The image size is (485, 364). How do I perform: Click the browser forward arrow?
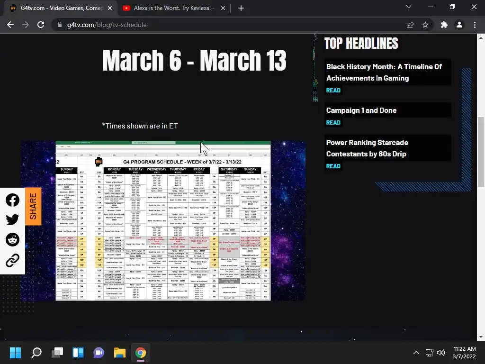(x=26, y=25)
